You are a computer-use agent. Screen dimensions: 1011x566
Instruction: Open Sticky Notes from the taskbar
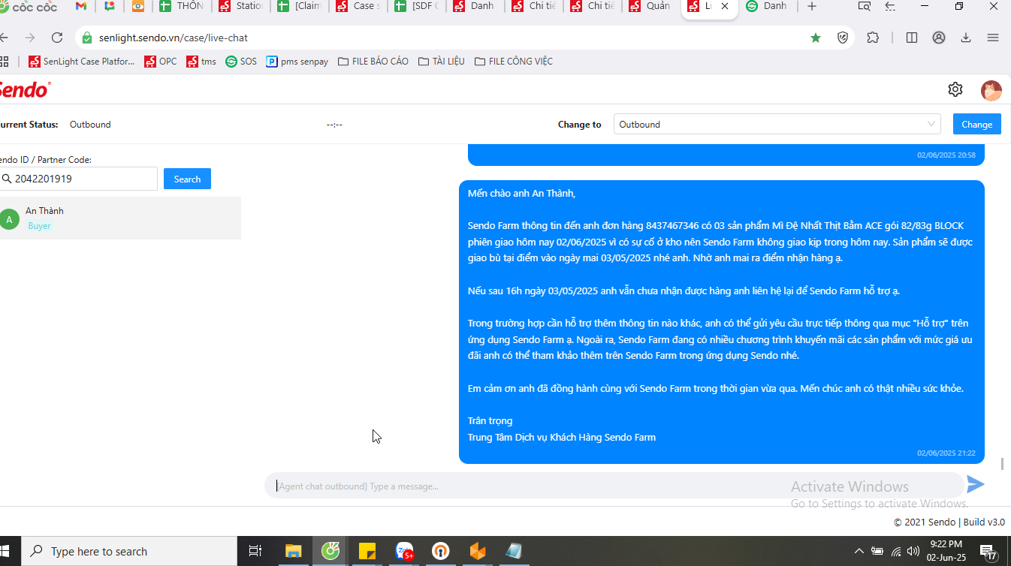coord(367,551)
